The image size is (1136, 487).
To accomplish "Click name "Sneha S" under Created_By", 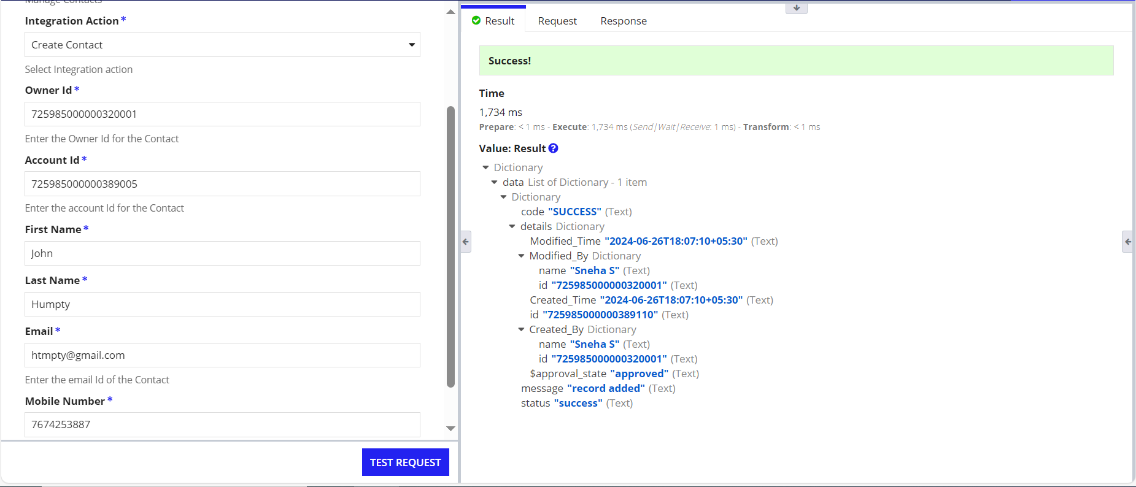I will (x=594, y=344).
